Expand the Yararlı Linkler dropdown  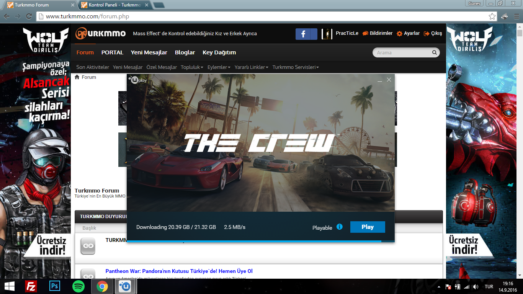251,67
